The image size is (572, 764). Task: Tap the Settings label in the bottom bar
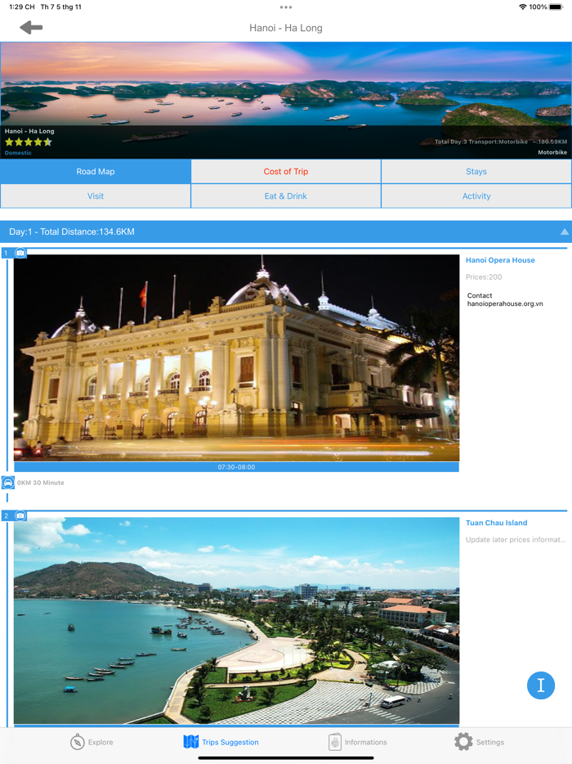coord(489,742)
